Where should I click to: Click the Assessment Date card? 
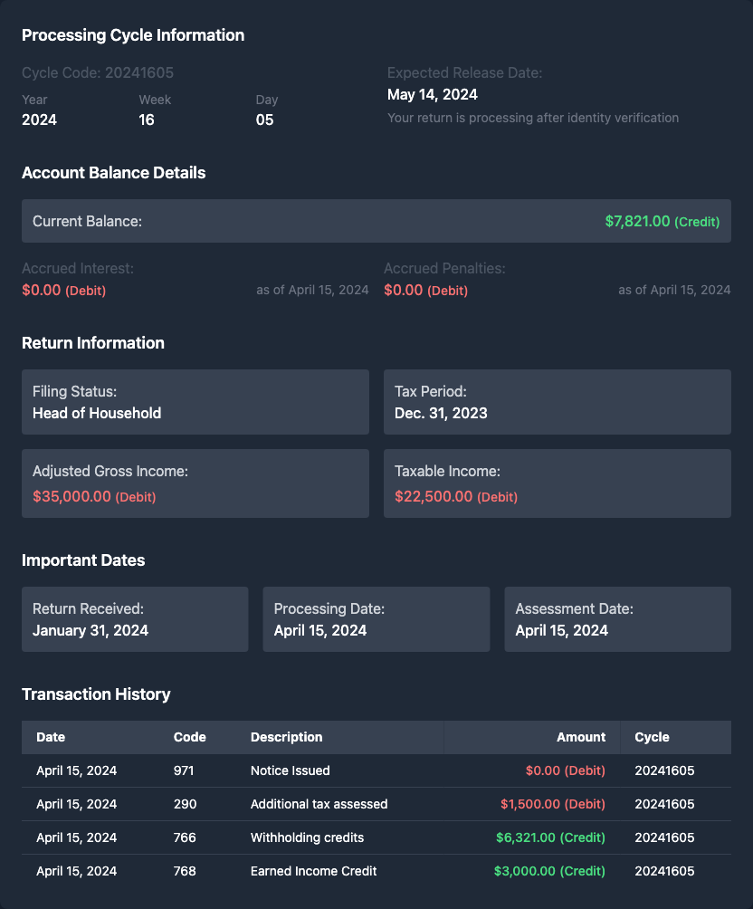point(617,619)
